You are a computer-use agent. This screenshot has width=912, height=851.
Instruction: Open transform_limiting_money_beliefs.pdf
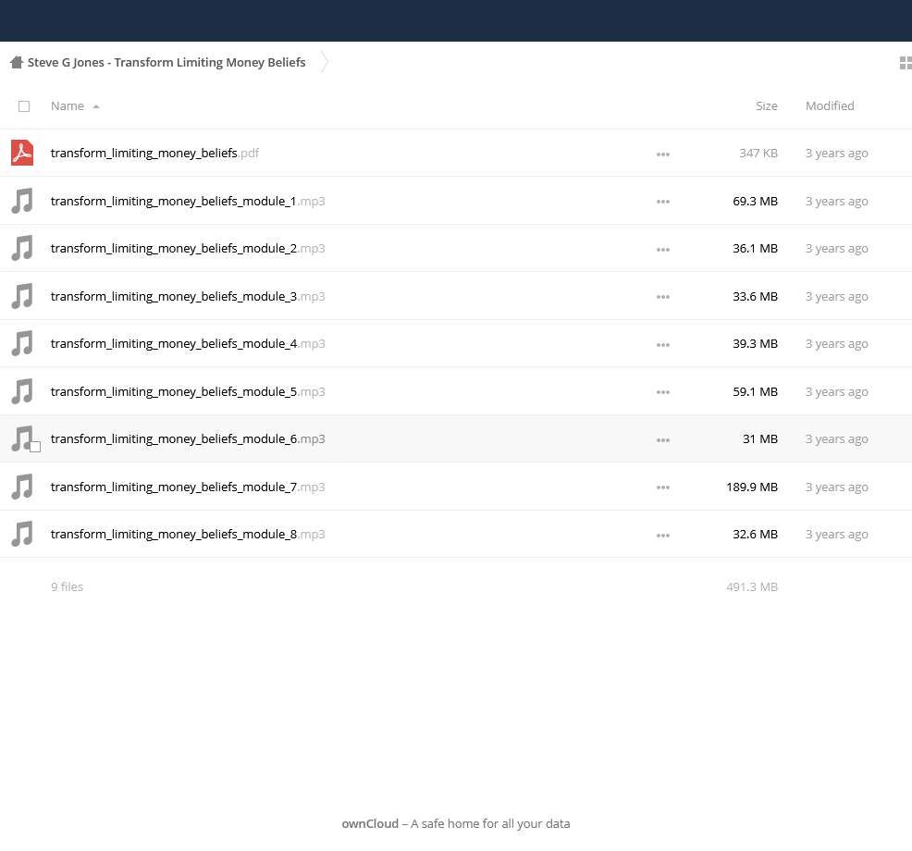point(154,153)
